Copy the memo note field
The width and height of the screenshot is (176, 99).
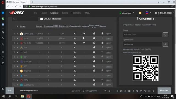(166, 44)
